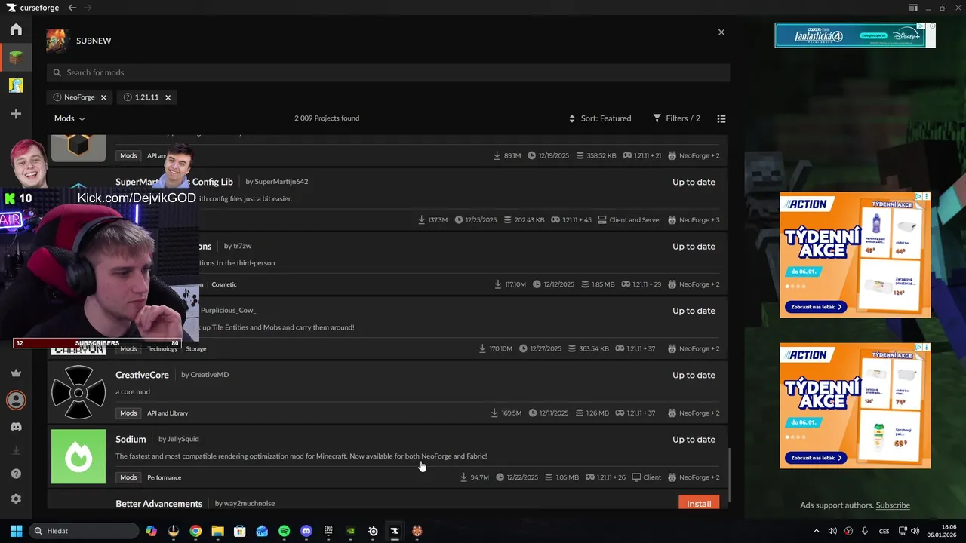Open the Filters / 2 panel
Screen dimensions: 966x543
point(677,118)
